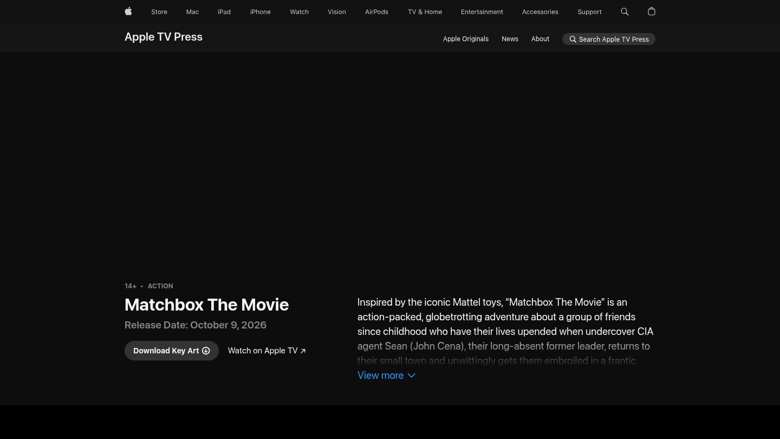Open Apple Originals page
This screenshot has width=780, height=439.
[x=466, y=39]
